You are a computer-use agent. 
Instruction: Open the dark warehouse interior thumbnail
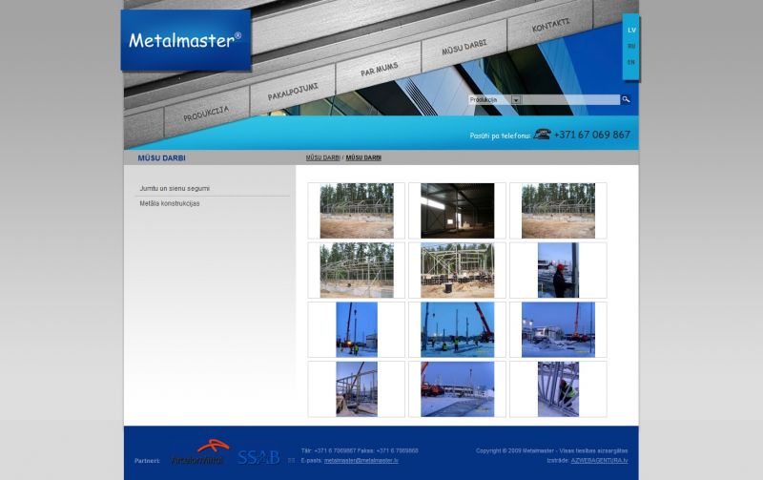coord(458,211)
